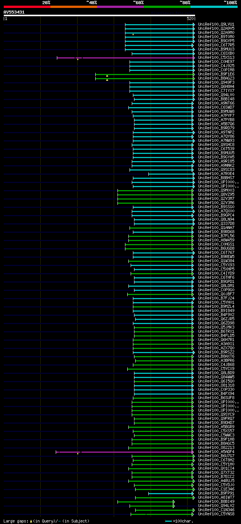This screenshot has width=241, height=524.
Task: Open hit UniRef100_C0HE97
Action: [x=216, y=62]
